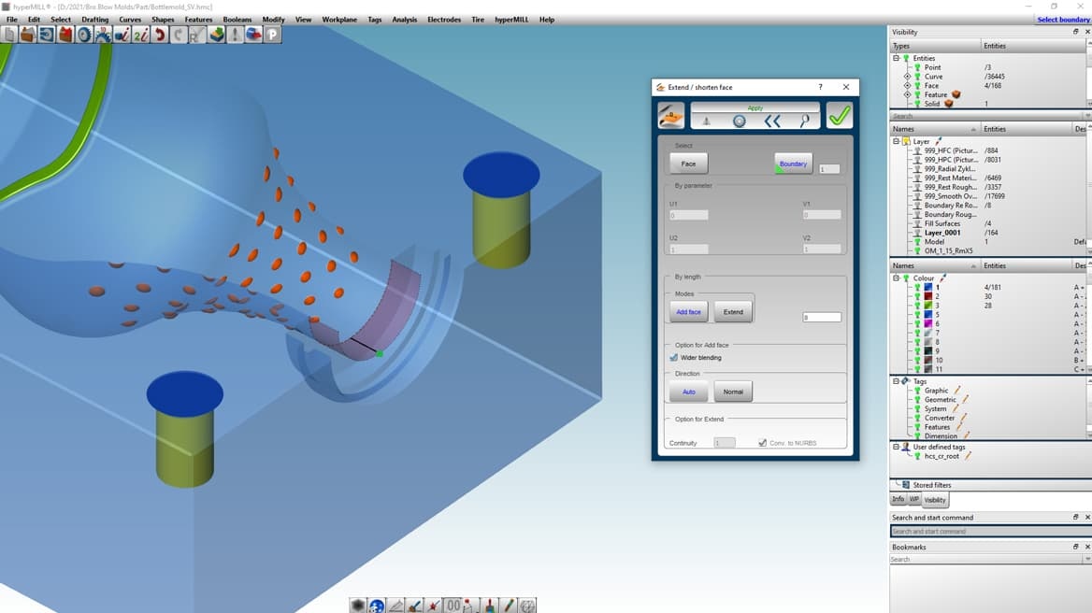Select the Face button in Extend/shorten face dialog

(689, 164)
